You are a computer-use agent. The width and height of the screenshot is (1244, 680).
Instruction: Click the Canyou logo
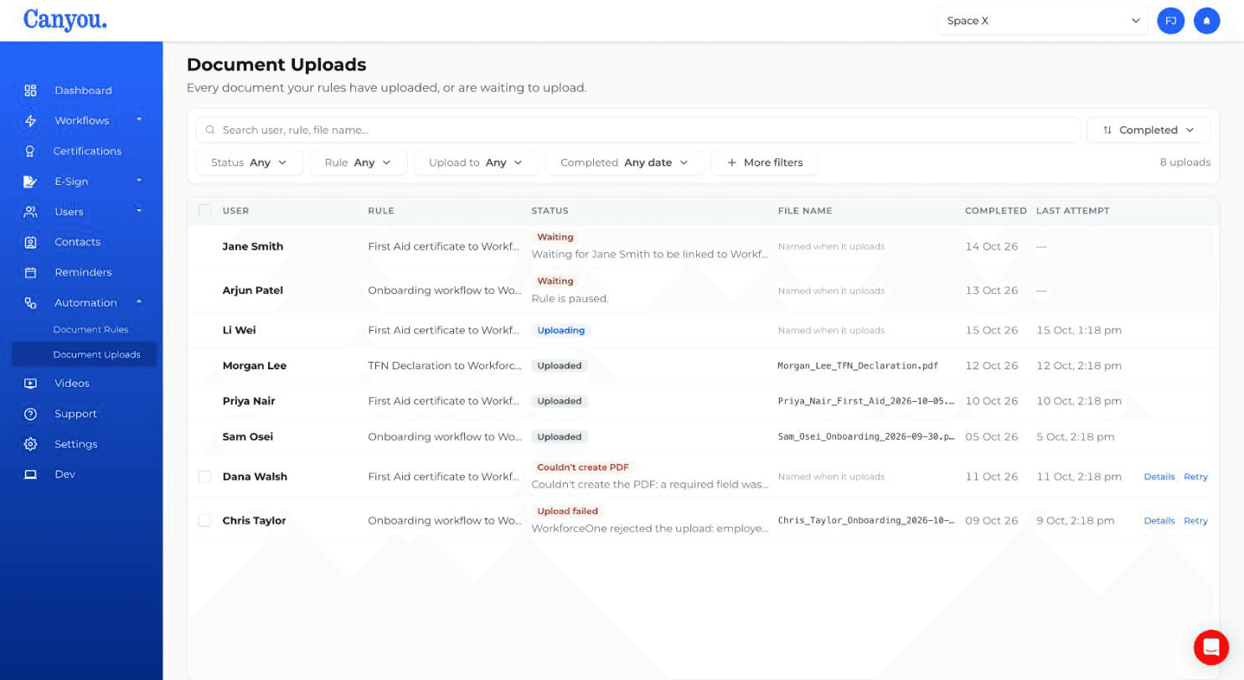tap(65, 19)
